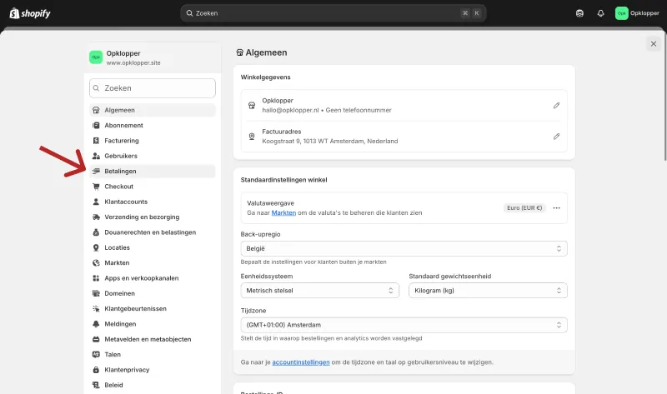
Task: Click the shopping cart Checkout icon
Action: point(96,187)
